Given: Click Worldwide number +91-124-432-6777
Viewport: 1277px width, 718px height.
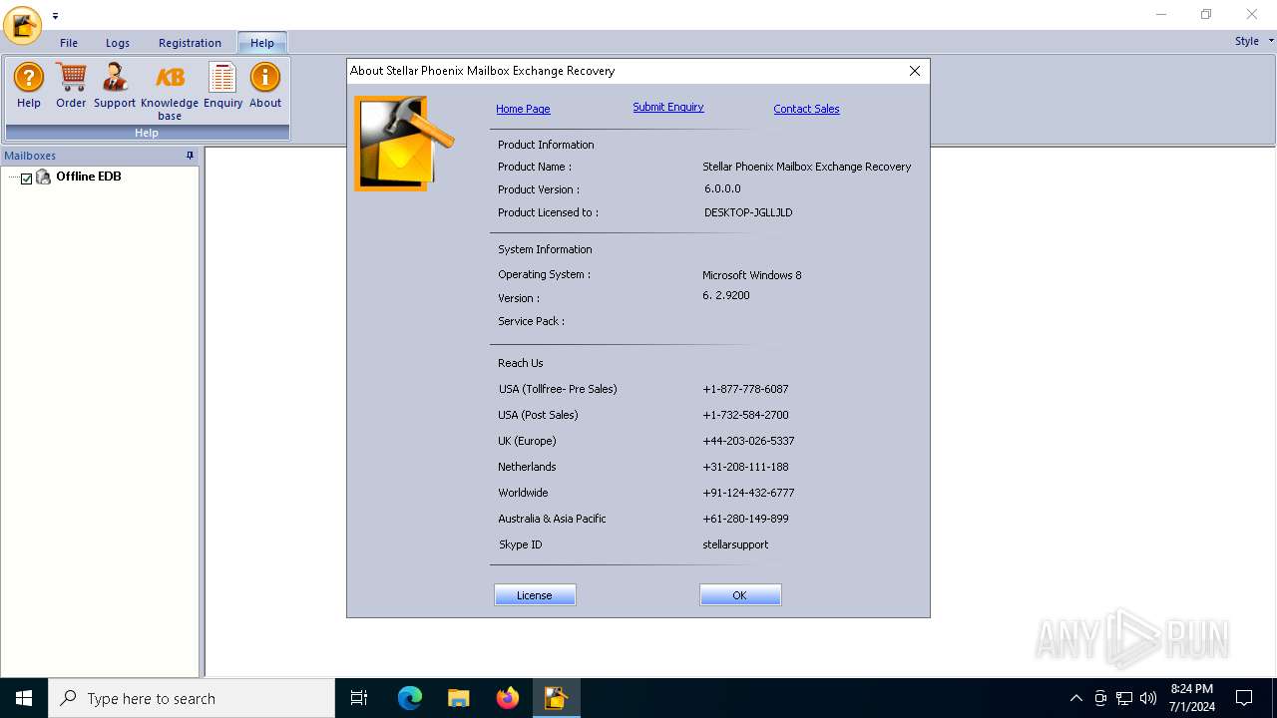Looking at the screenshot, I should point(748,493).
